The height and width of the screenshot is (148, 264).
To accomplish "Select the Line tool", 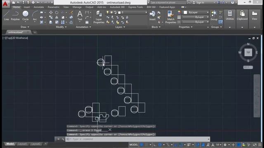I will tap(7, 16).
